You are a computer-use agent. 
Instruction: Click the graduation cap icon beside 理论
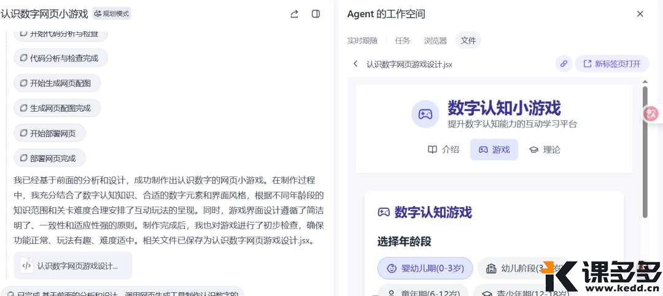(533, 150)
